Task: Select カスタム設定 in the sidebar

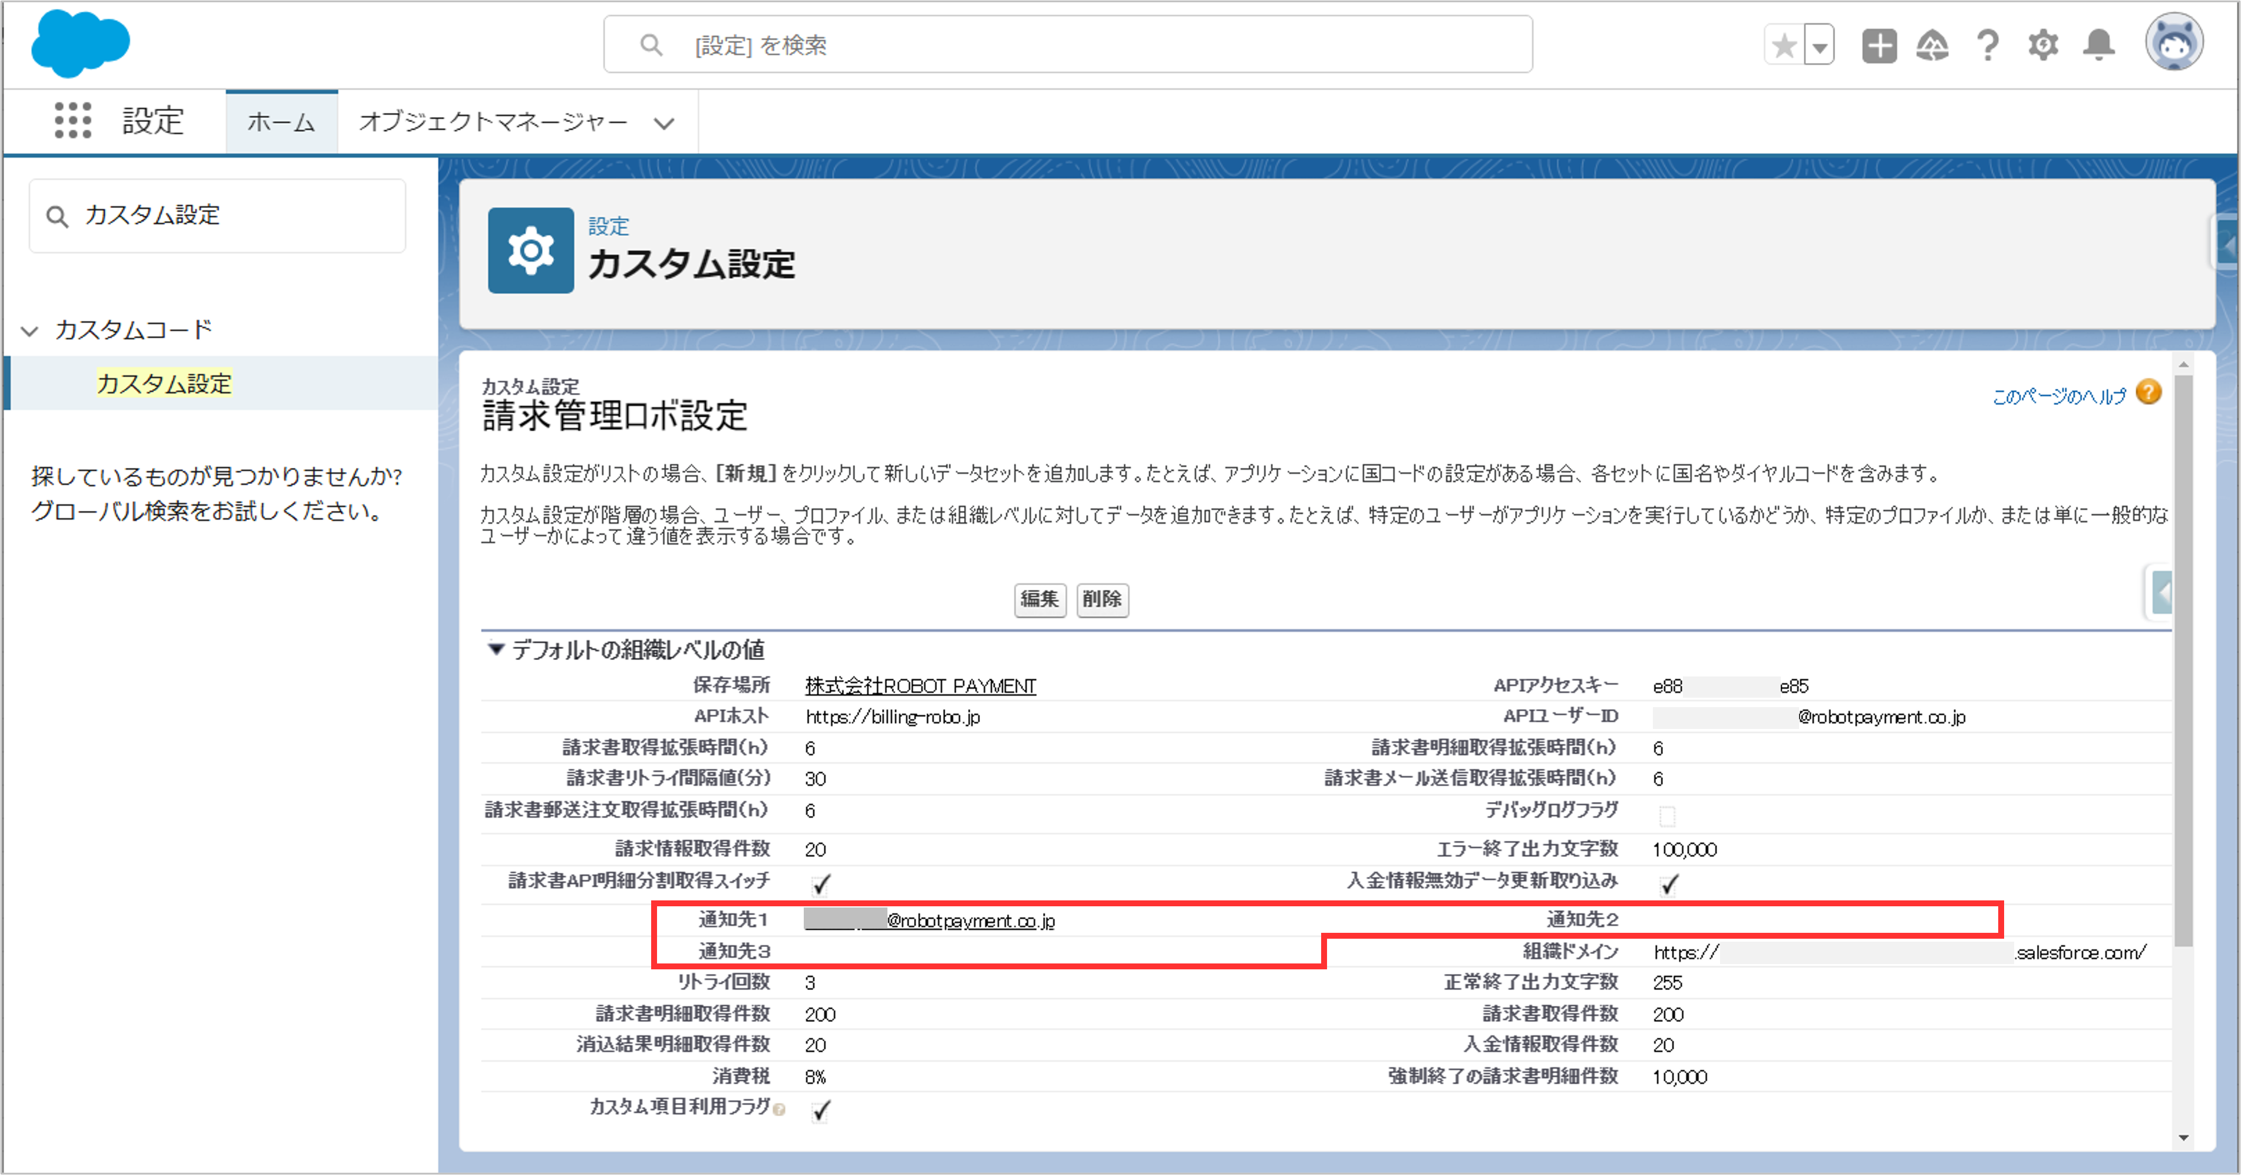Action: point(164,384)
